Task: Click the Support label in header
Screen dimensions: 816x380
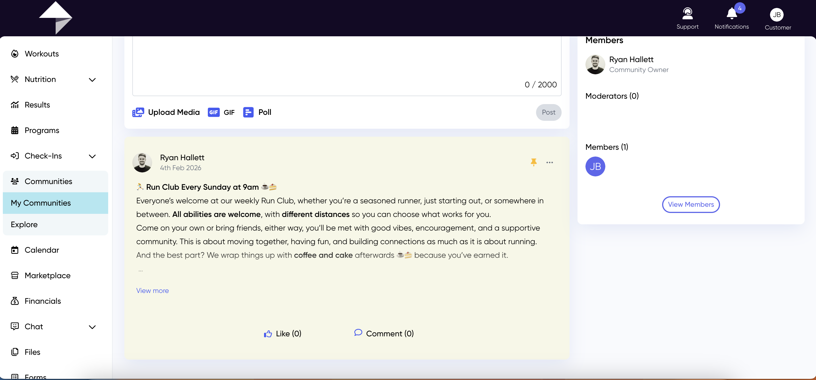Action: coord(687,27)
